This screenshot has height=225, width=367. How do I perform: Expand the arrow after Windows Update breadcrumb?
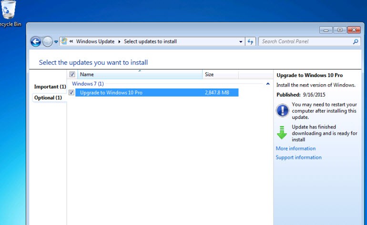click(119, 41)
